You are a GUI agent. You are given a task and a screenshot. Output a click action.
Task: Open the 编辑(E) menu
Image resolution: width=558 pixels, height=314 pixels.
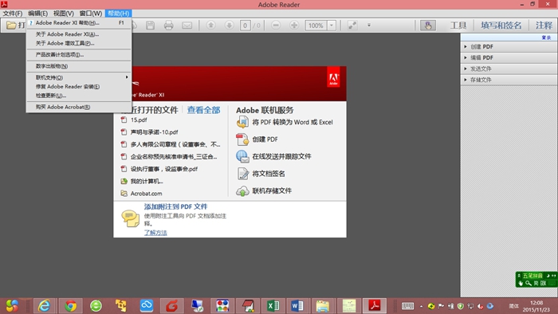point(37,14)
